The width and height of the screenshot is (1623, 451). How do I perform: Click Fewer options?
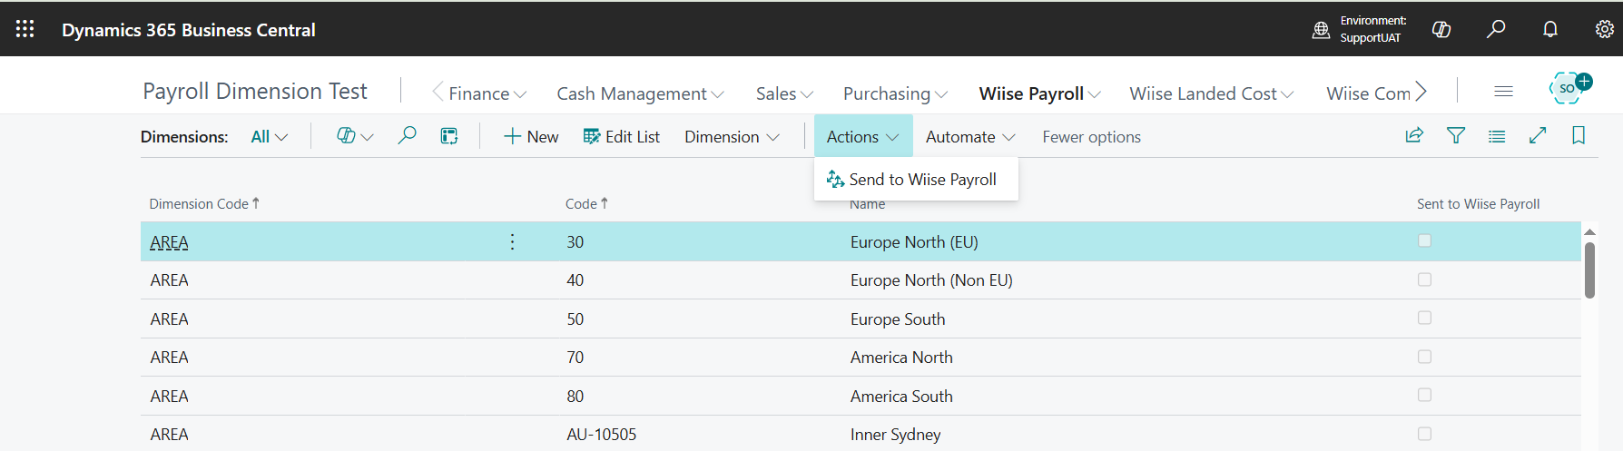tap(1091, 137)
